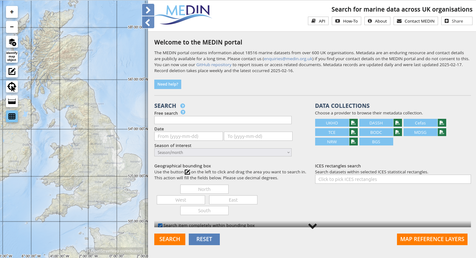
Task: Zoom in on the map
Action: point(12,12)
